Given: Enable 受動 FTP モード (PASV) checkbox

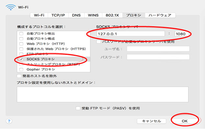Looking at the screenshot, I should tap(78, 108).
